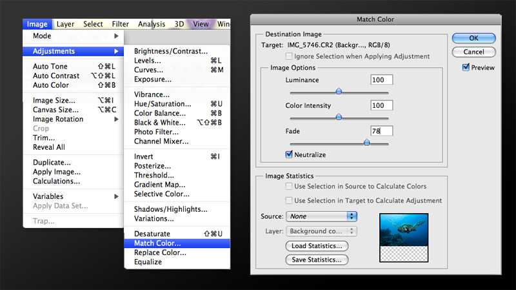Expand the Variables submenu
The image size is (516, 290).
point(73,196)
